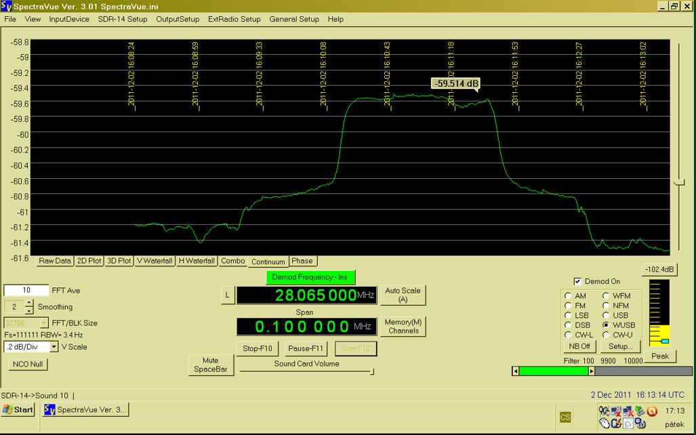The width and height of the screenshot is (696, 435).
Task: Click the filter bar left-arrow handle
Action: pos(515,371)
